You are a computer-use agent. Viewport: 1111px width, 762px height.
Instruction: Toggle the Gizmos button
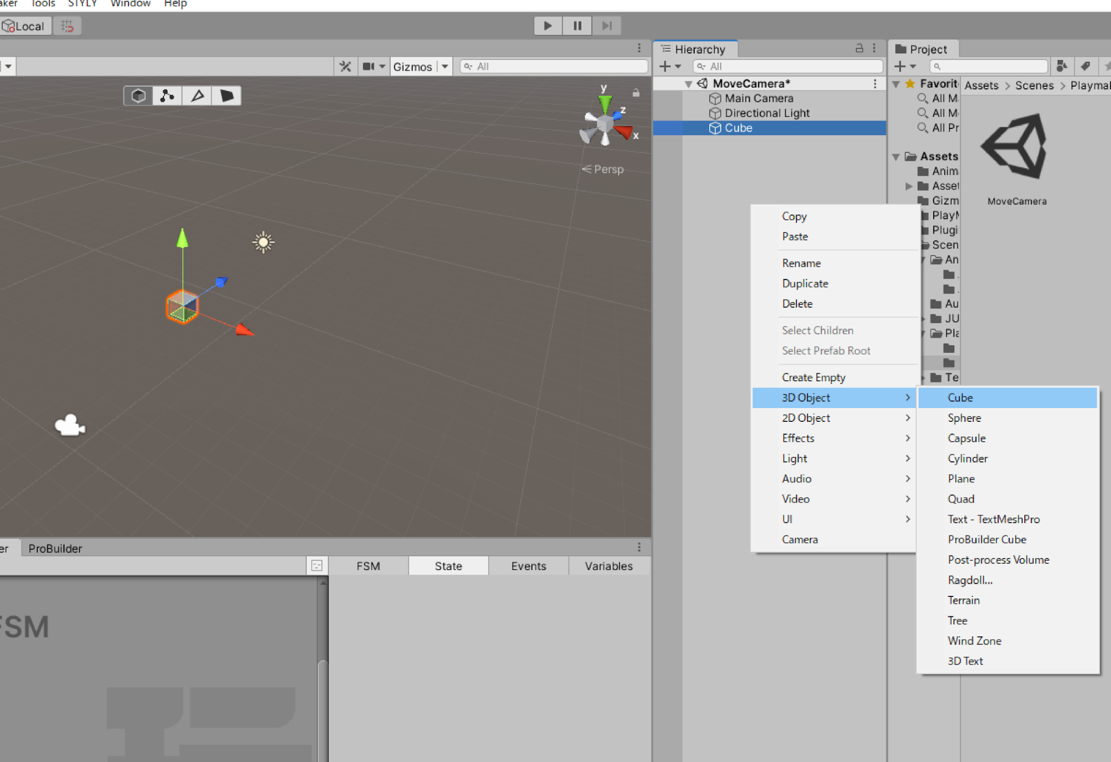[x=412, y=67]
